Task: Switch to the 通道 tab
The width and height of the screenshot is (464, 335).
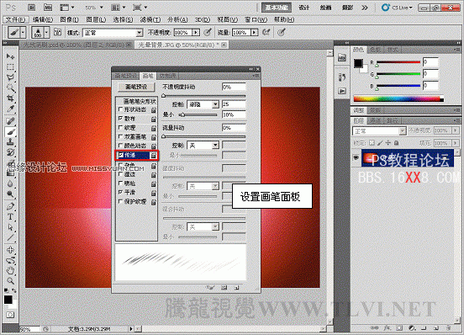Action: point(375,120)
